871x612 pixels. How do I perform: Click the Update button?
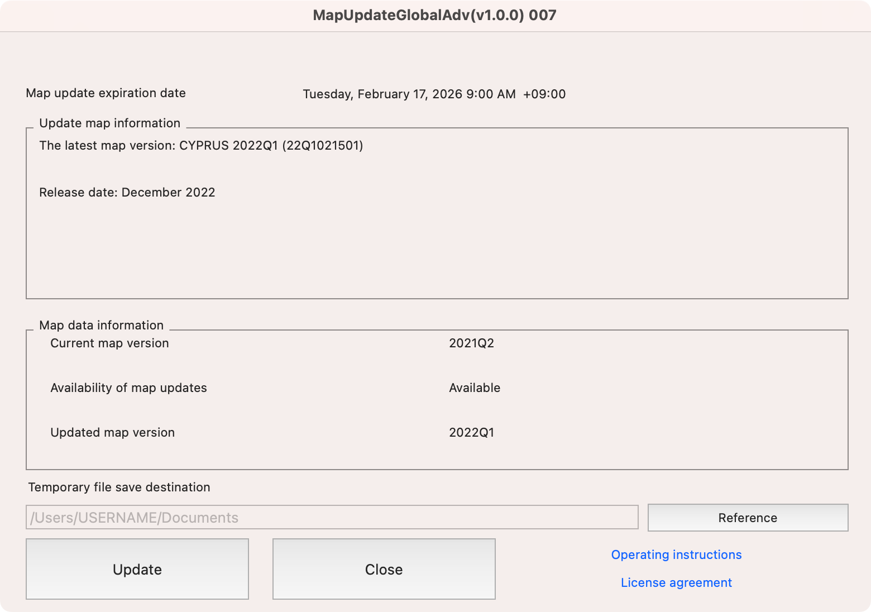[x=137, y=569]
